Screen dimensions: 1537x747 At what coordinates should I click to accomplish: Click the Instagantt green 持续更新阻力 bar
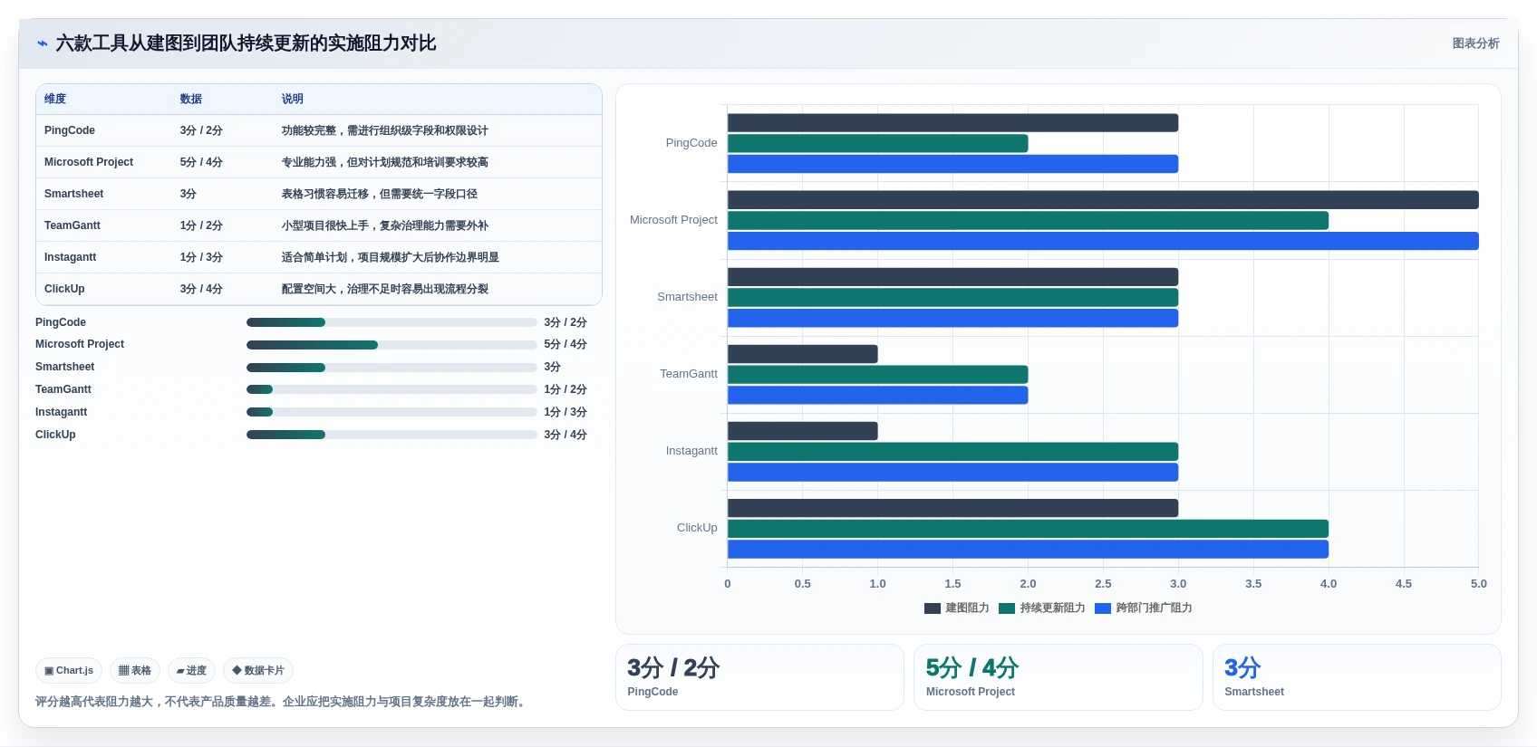click(952, 452)
